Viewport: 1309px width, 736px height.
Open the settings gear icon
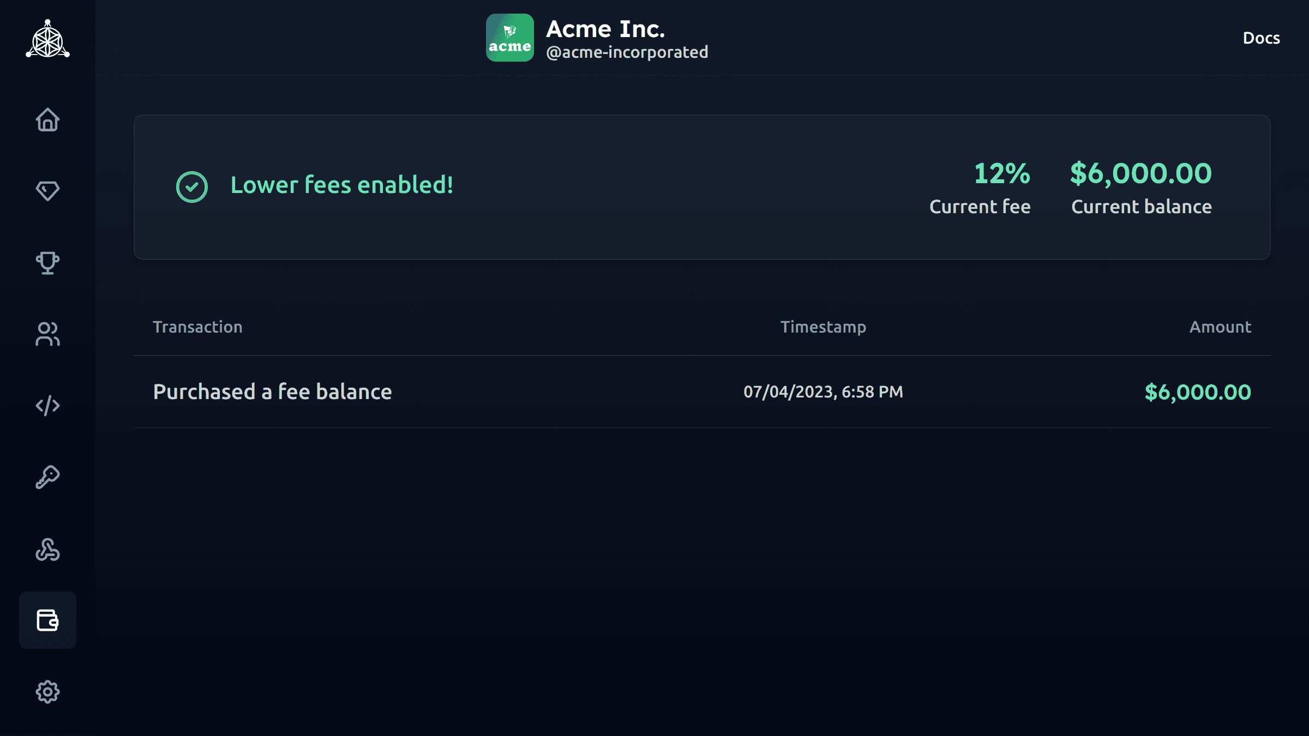(x=47, y=692)
